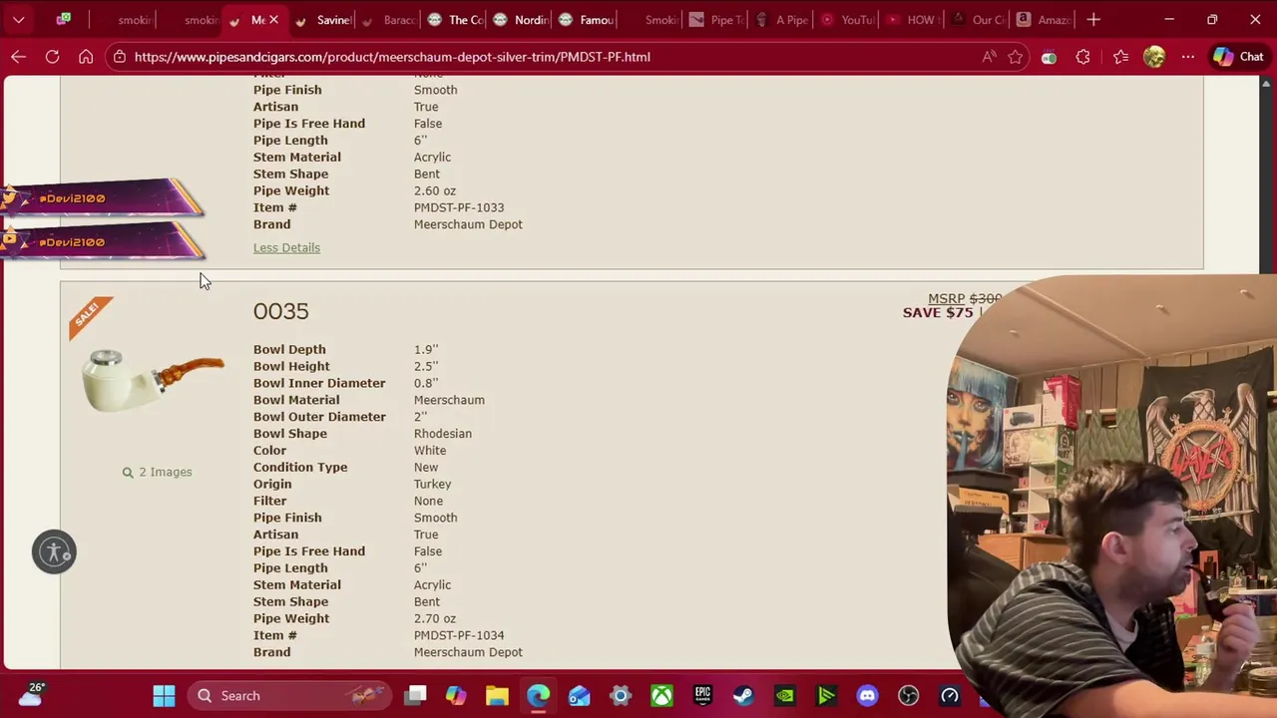The image size is (1277, 718).
Task: Launch Steam from the taskbar
Action: tap(743, 695)
